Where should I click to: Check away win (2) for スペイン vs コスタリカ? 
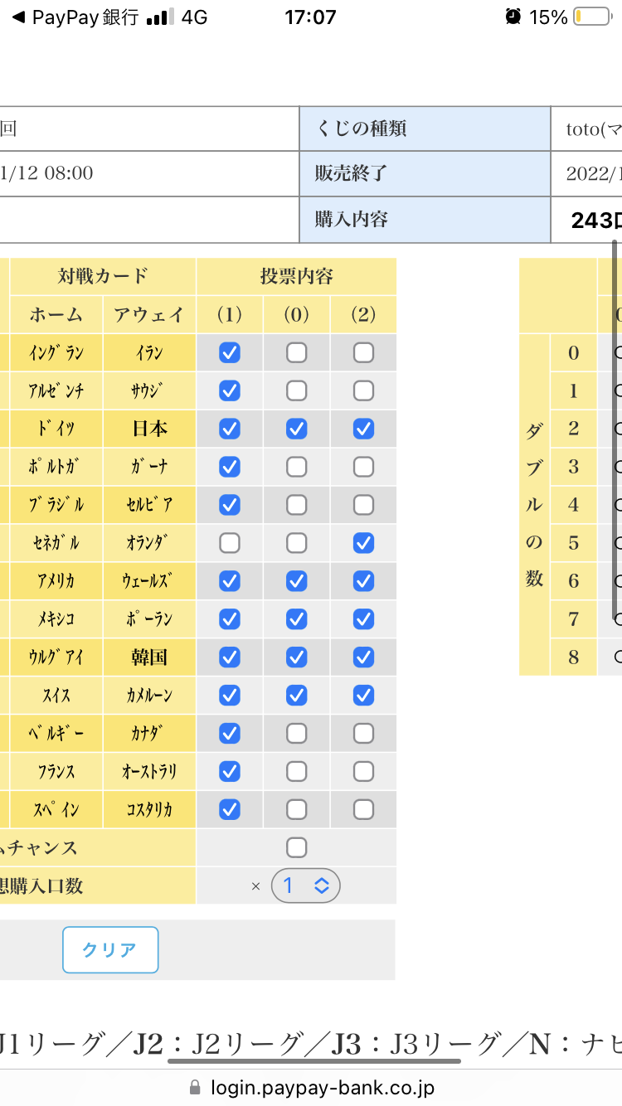point(363,809)
